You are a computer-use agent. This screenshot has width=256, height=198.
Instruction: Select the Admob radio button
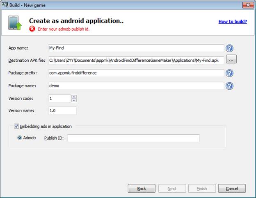pos(20,138)
